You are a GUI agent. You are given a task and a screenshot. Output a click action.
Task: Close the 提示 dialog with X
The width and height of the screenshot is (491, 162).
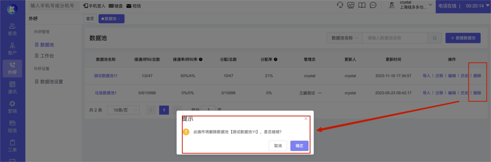click(x=306, y=118)
